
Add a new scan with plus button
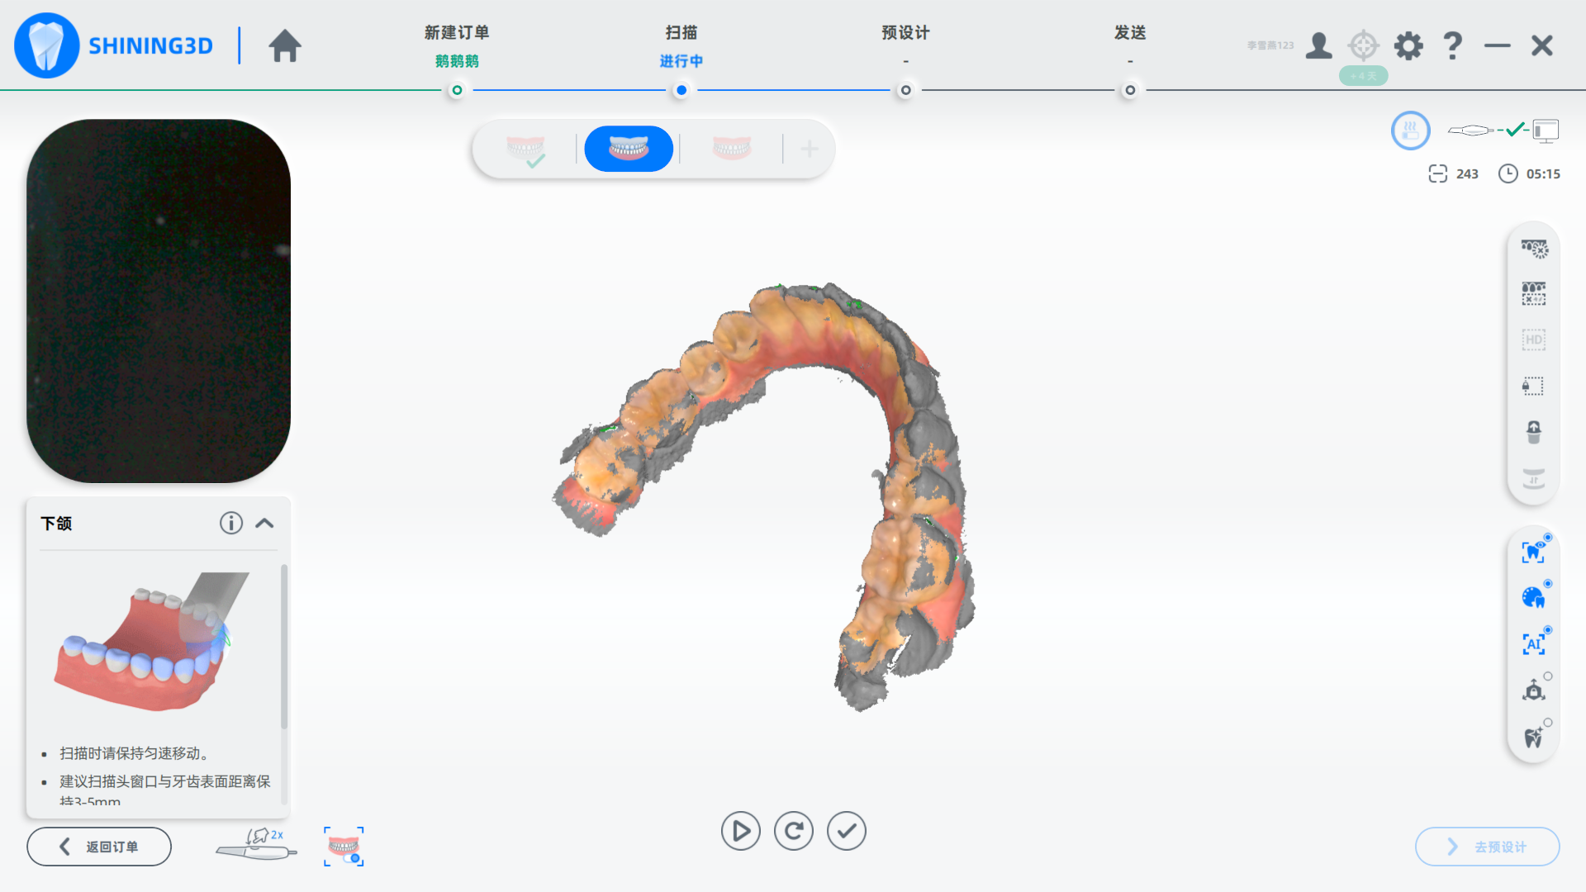tap(810, 149)
